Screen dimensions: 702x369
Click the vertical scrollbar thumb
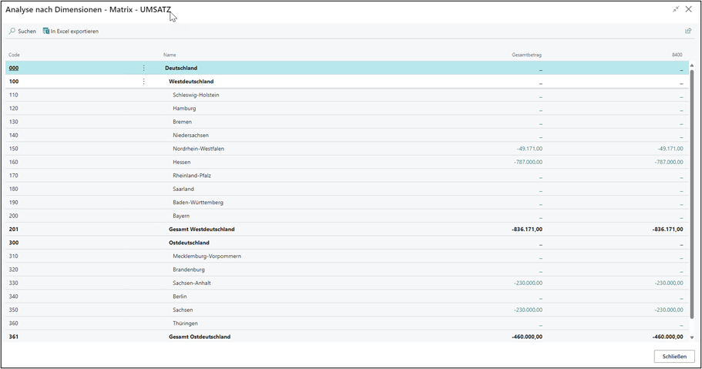692,195
